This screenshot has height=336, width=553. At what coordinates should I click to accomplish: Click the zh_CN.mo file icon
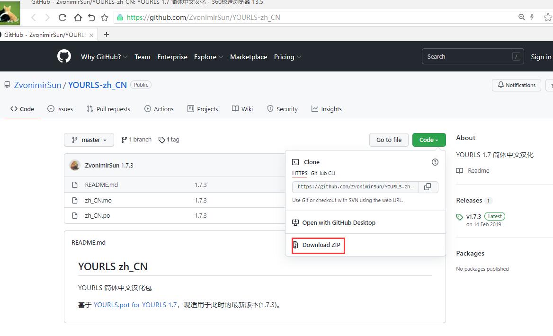point(75,200)
